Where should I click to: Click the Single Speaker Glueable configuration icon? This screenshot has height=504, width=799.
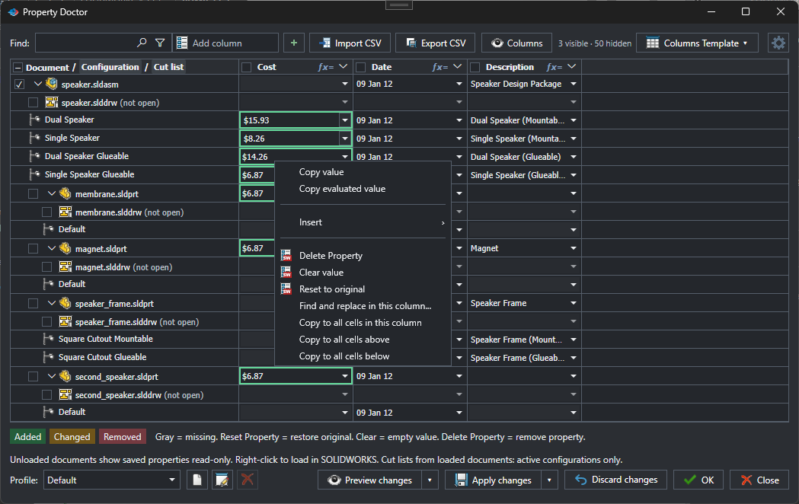(34, 174)
